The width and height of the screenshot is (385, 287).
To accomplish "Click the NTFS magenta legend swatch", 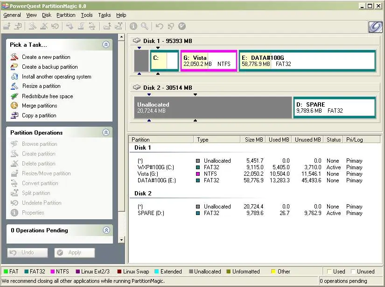I will 52,272.
